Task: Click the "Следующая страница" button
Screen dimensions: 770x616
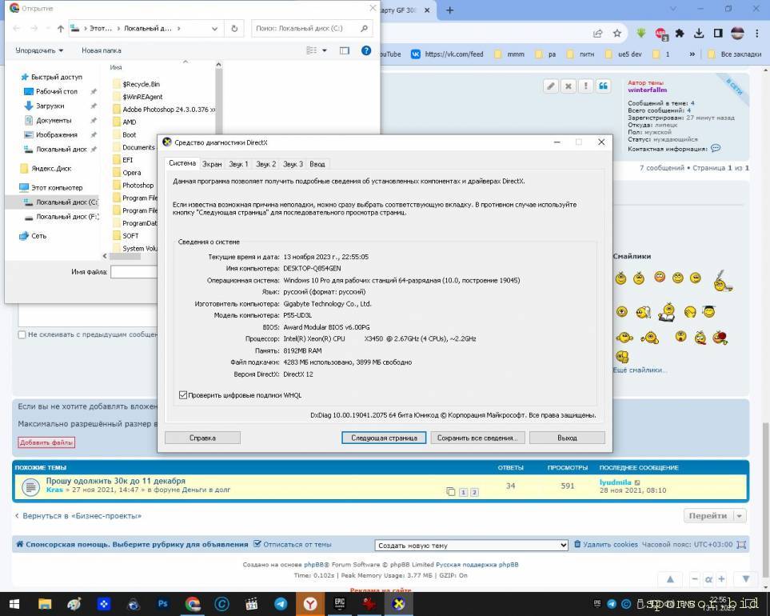Action: [x=386, y=438]
